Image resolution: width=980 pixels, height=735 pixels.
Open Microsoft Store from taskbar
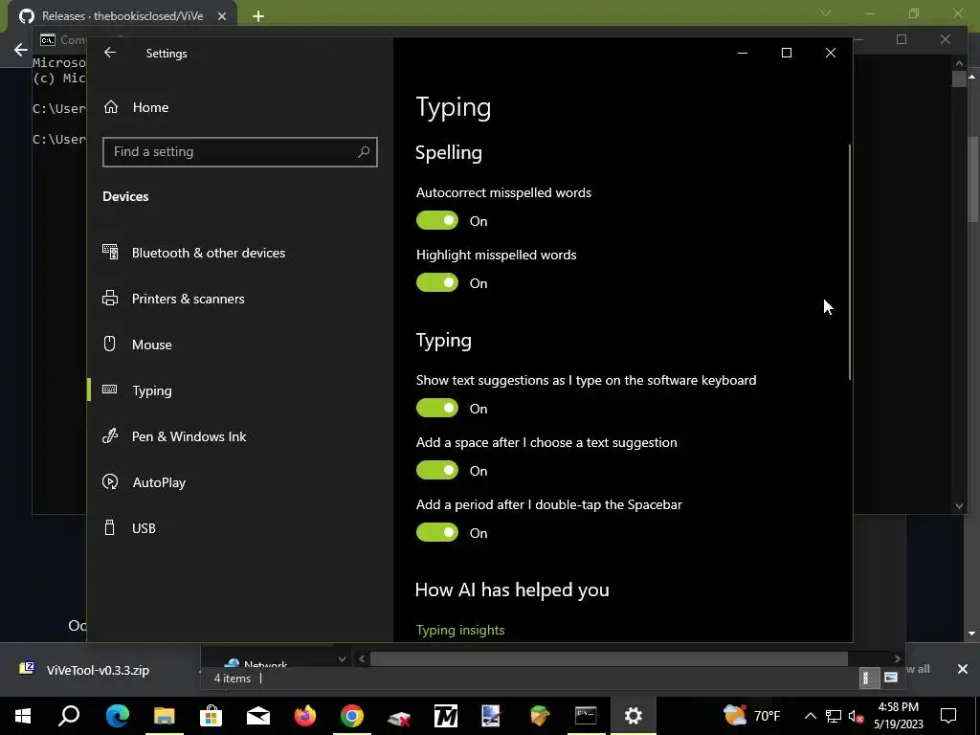(x=211, y=716)
